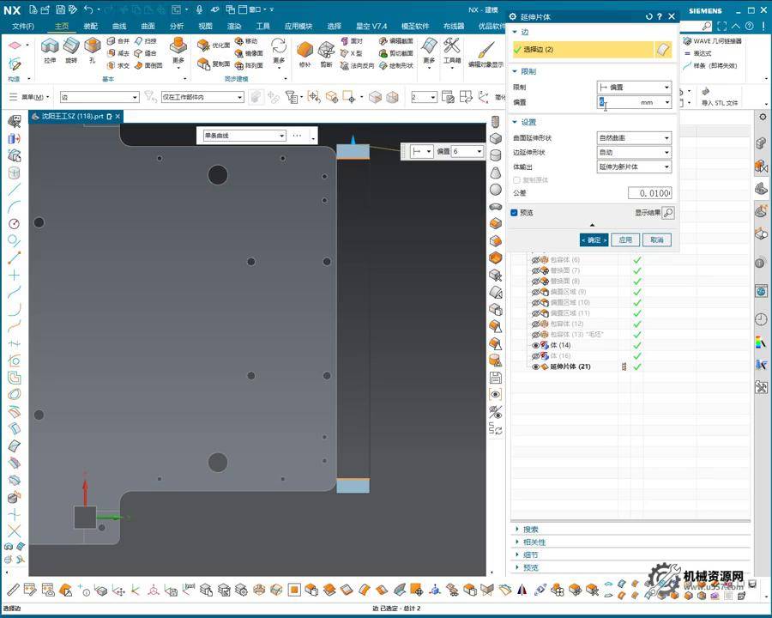Toggle visibility eye of 体 (14)
This screenshot has width=772, height=618.
(535, 345)
